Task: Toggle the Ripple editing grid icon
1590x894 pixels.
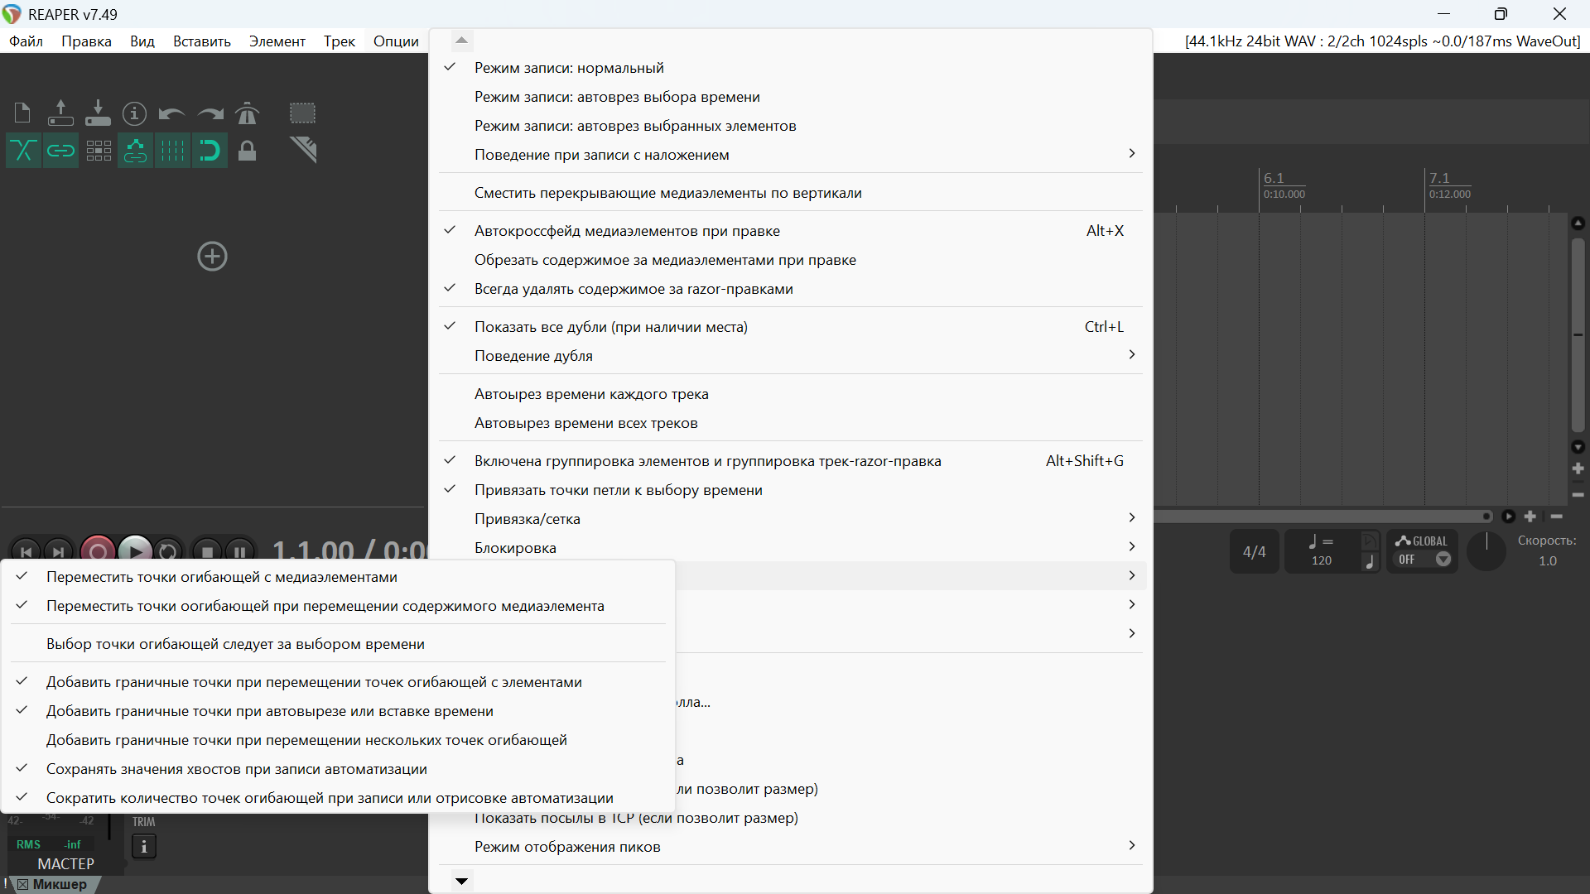Action: click(x=99, y=151)
